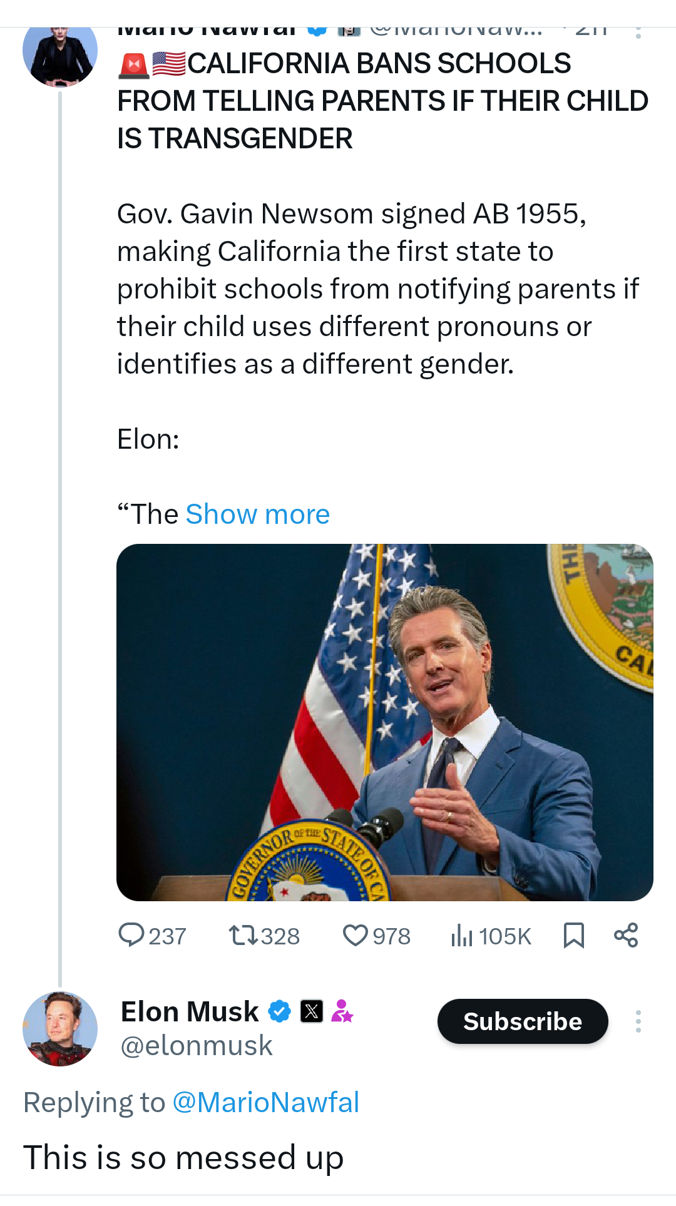This screenshot has width=676, height=1206.
Task: Click the pink subscriber star badge
Action: 342,1011
